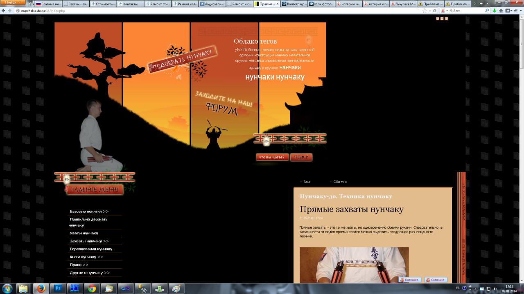Screen dimensions: 524x294
Task: Open the Bookmarks toolbar menu icon
Action: 508,11
